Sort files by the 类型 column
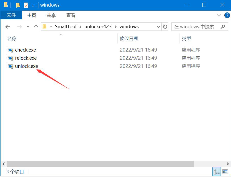Image resolution: width=231 pixels, height=177 pixels. (x=186, y=38)
